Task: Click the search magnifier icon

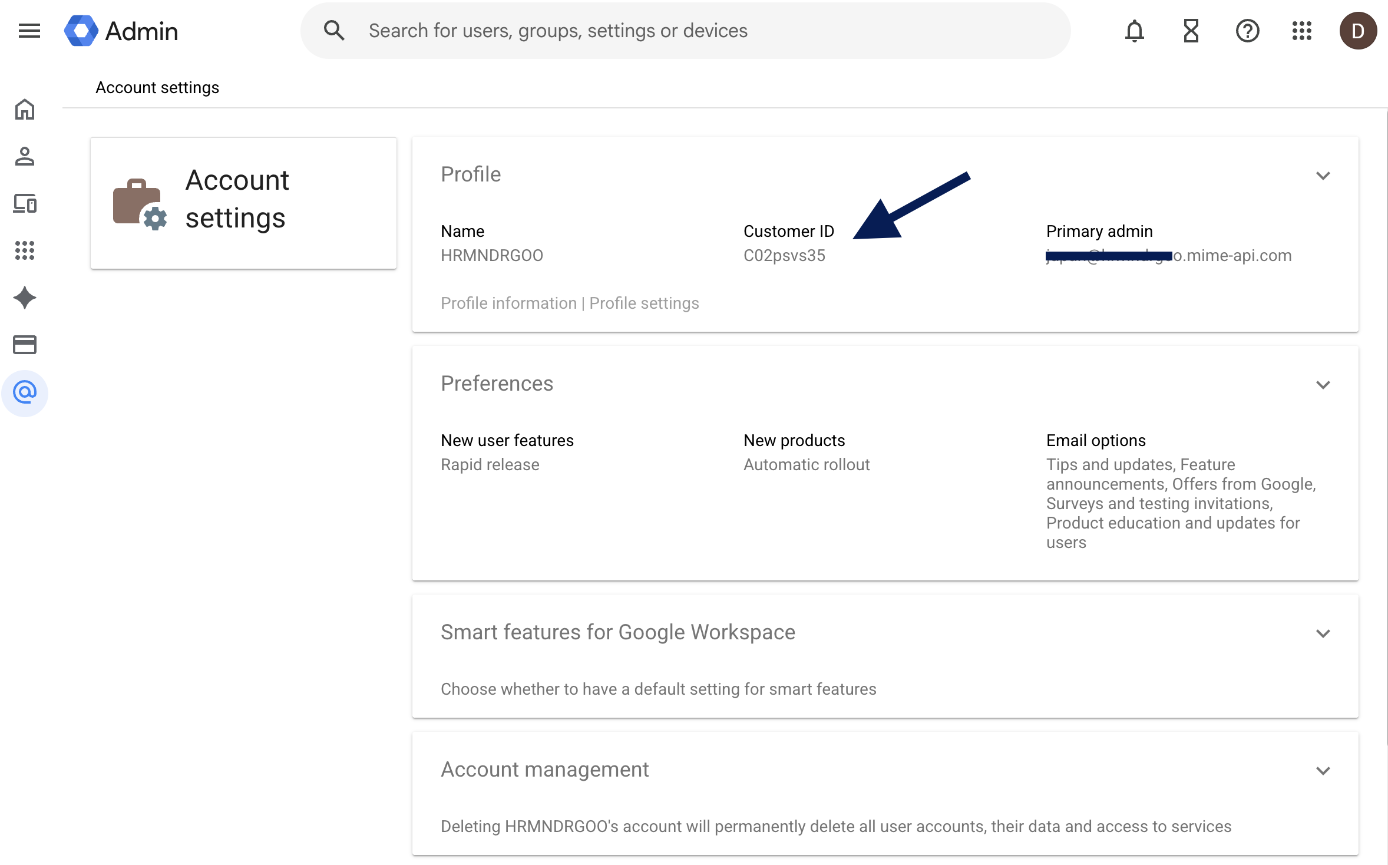Action: pos(334,31)
